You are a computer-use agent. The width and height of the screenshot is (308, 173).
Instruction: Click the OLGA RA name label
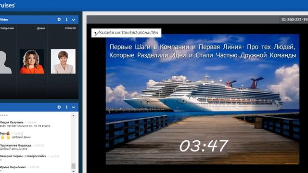point(70,28)
